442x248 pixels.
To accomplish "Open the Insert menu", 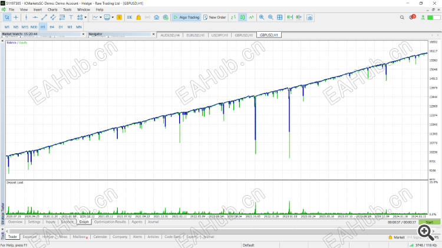I will coord(38,9).
